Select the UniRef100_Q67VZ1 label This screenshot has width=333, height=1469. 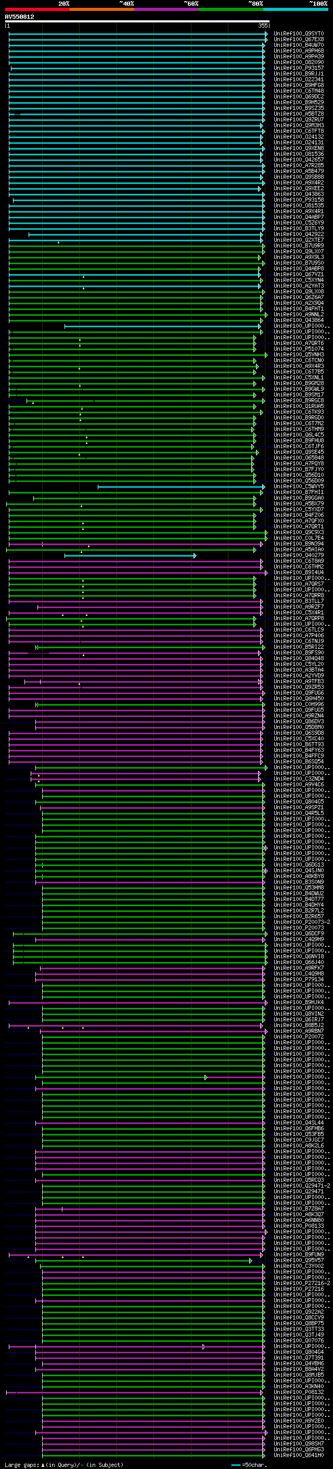pyautogui.click(x=298, y=274)
